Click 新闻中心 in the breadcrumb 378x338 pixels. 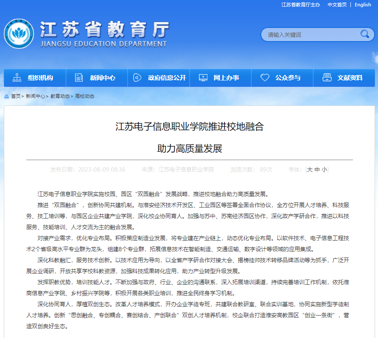click(x=36, y=96)
